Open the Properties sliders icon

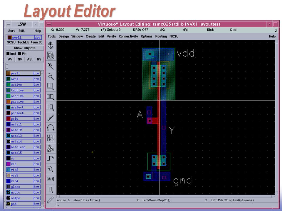click(51, 138)
